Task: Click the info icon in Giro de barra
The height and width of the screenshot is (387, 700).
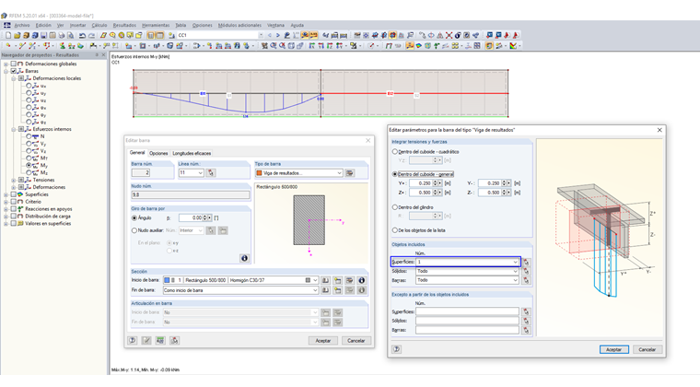Action: tap(244, 258)
